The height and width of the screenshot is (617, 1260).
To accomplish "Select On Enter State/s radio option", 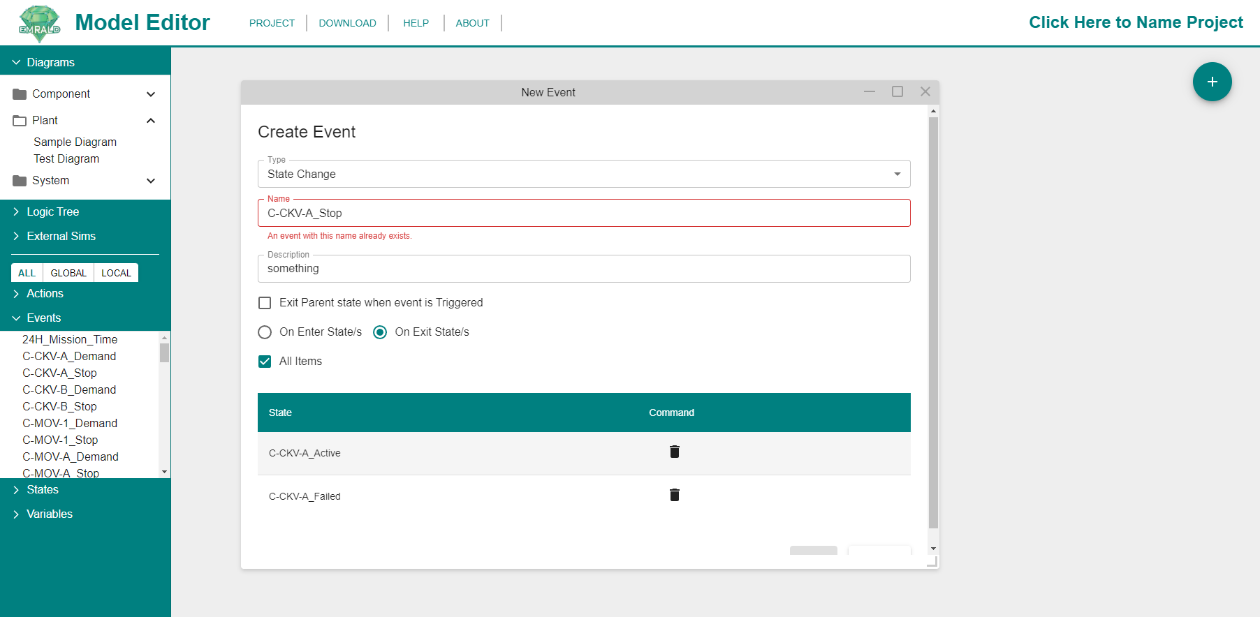I will pos(265,332).
